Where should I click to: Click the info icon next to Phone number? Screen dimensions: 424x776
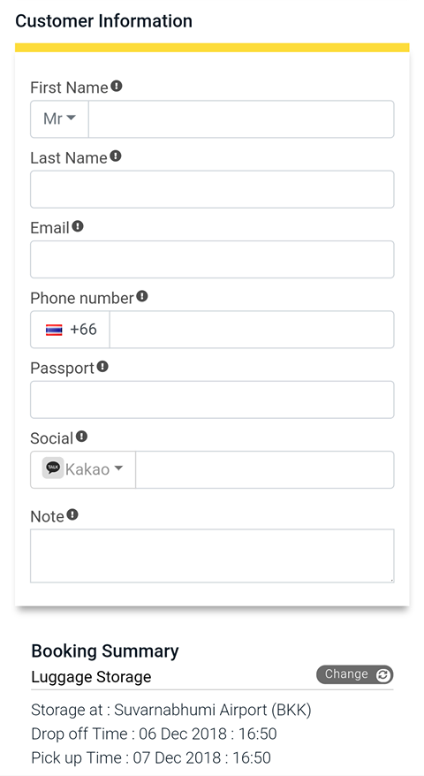click(x=142, y=296)
